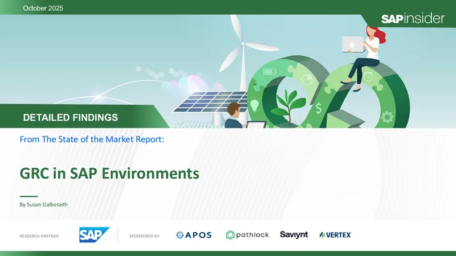Click the 'GRC in SAP Environments' title
Image resolution: width=456 pixels, height=256 pixels.
pos(109,174)
